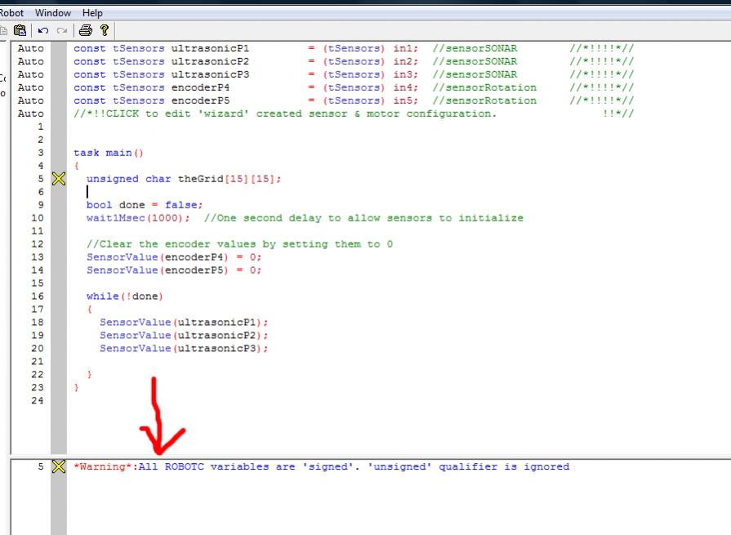The image size is (731, 535).
Task: Click on 'SensorValue(encoderP4) = 0;' line
Action: click(x=174, y=257)
